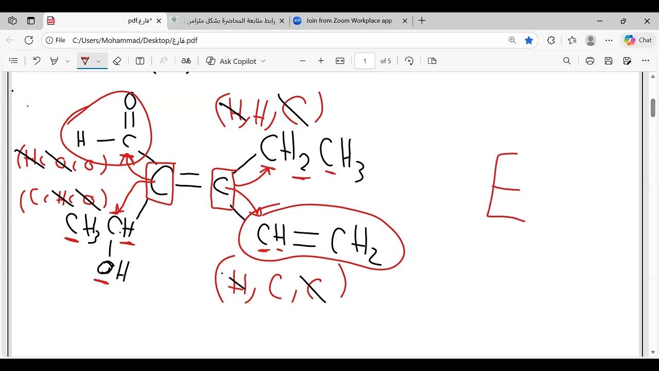Click Save as icon with pen

(627, 61)
